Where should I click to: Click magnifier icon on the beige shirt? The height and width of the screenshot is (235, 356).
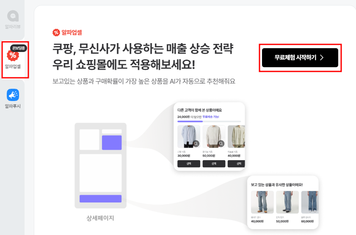221,143
